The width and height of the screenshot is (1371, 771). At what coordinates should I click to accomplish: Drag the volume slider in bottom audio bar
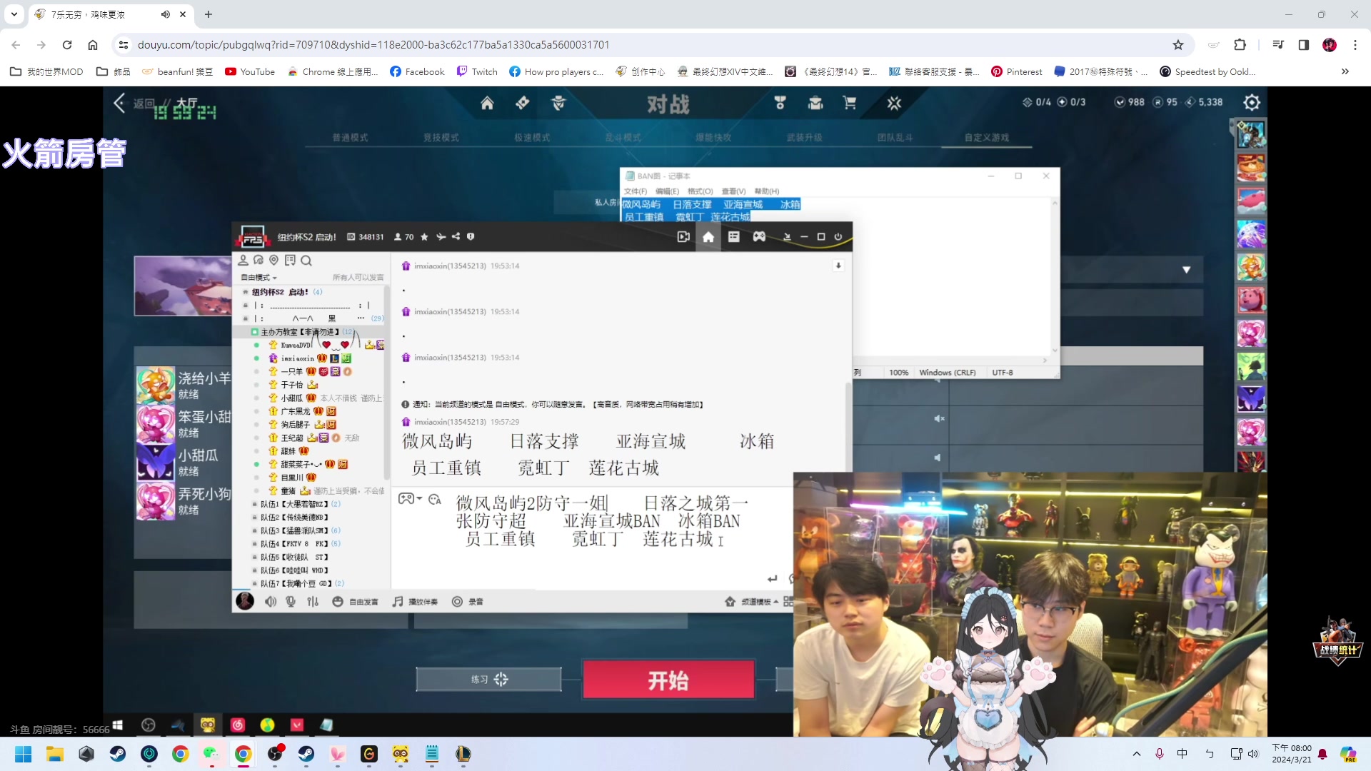coord(271,602)
